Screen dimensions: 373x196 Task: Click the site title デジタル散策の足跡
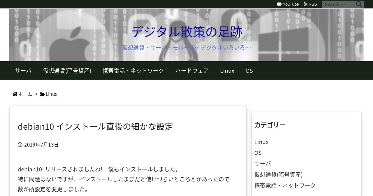point(186,32)
